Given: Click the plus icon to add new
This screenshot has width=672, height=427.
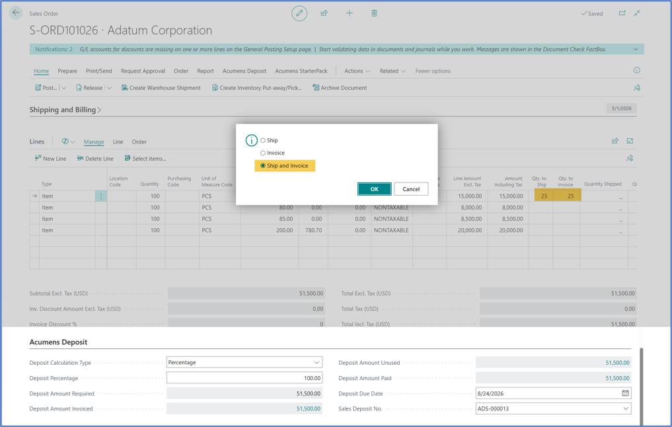Looking at the screenshot, I should pyautogui.click(x=350, y=13).
